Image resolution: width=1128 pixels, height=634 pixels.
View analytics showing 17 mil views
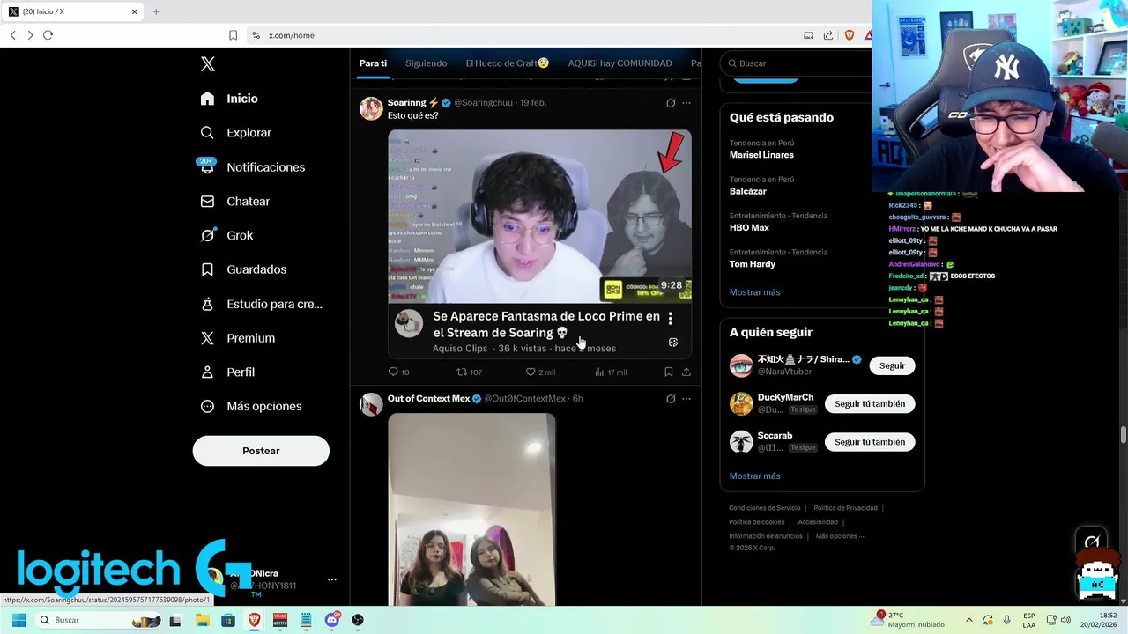pos(611,372)
